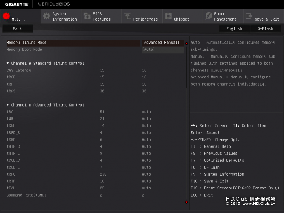Collapse Channel A Advanced Timing Control
The width and height of the screenshot is (284, 213).
pos(8,105)
